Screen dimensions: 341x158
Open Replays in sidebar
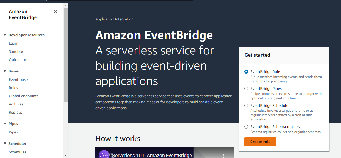click(15, 112)
